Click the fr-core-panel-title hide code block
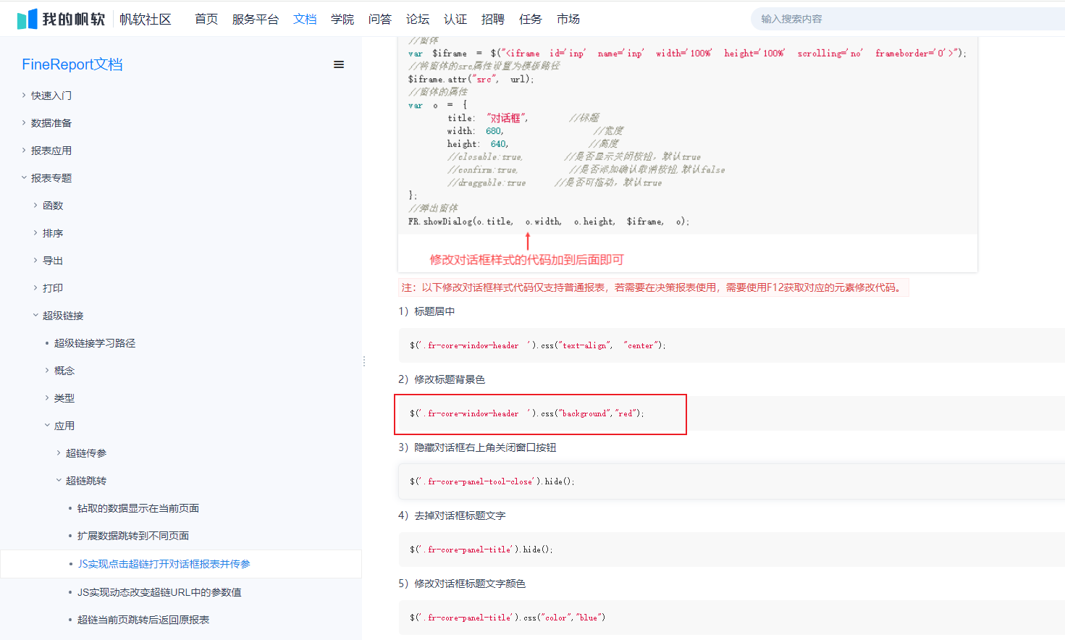This screenshot has width=1065, height=640. (x=731, y=550)
